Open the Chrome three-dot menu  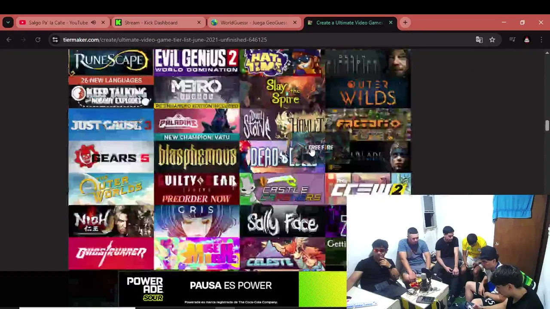(x=541, y=39)
